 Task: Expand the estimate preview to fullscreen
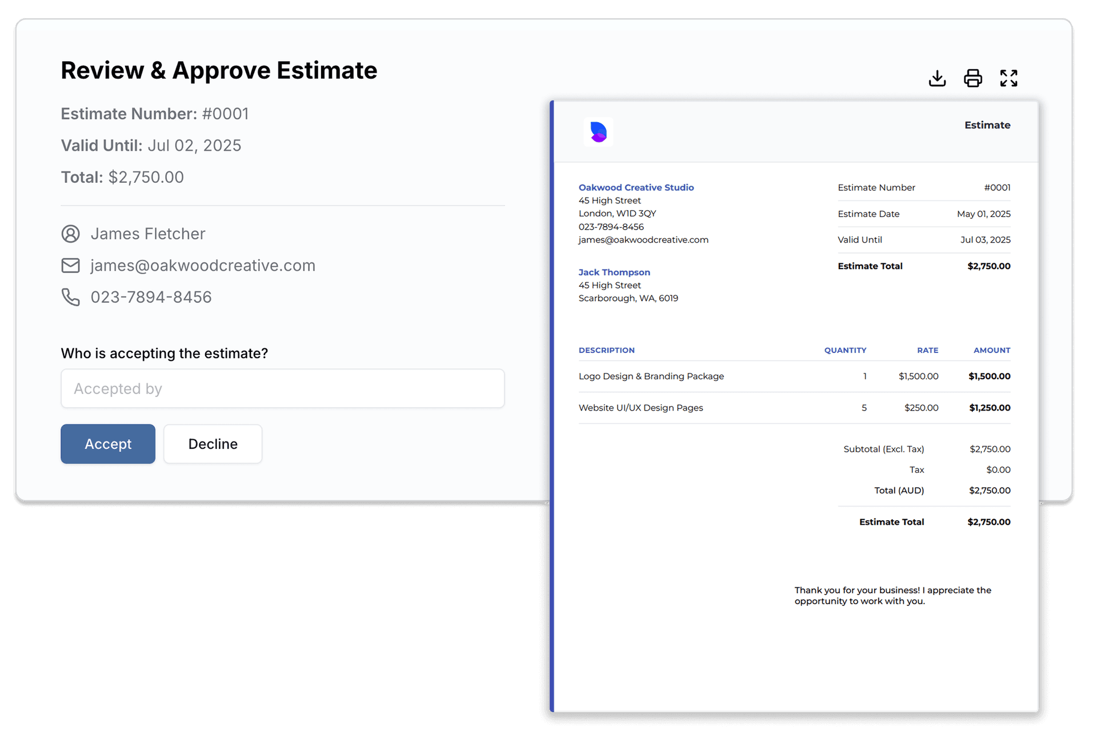(1008, 78)
